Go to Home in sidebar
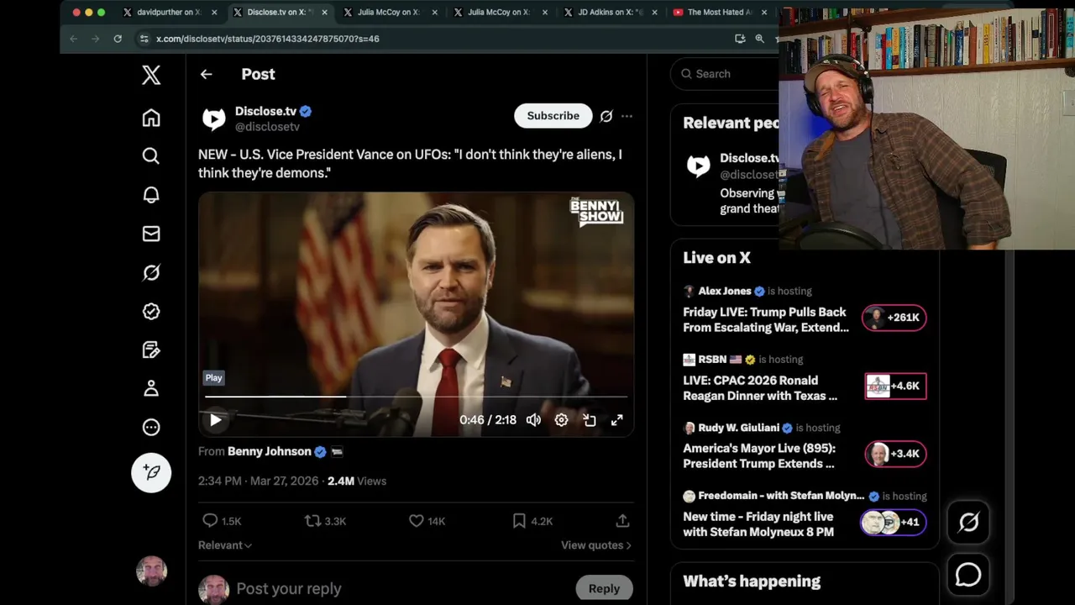The height and width of the screenshot is (605, 1075). tap(151, 118)
